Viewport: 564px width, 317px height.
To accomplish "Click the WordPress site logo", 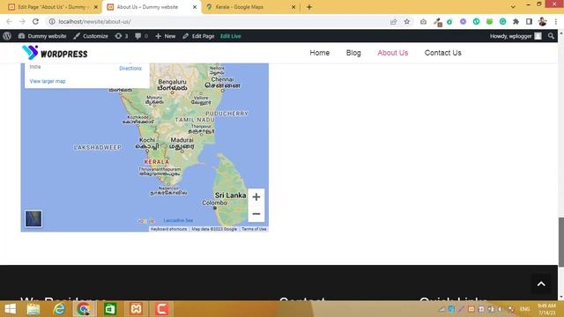I will [x=55, y=53].
